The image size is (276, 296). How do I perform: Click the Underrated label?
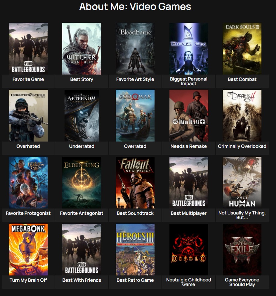point(82,146)
